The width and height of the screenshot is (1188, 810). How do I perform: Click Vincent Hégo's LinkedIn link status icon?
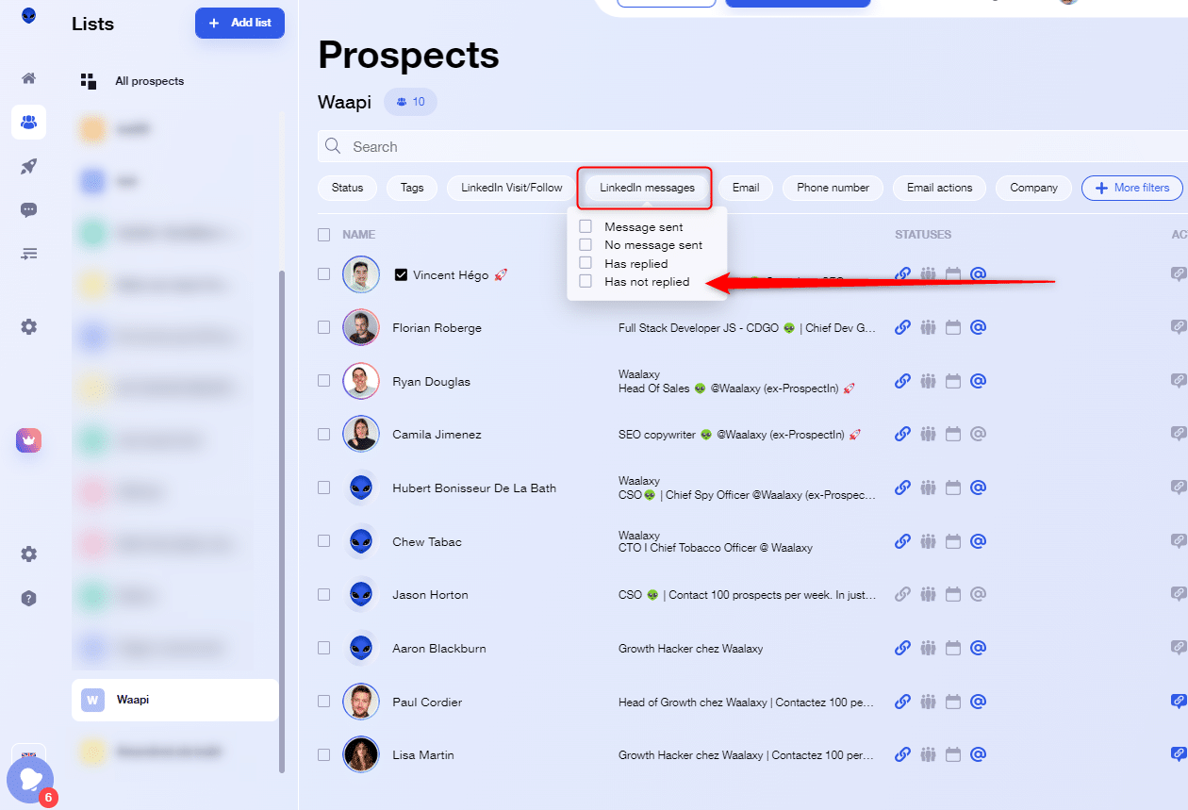[x=902, y=274]
